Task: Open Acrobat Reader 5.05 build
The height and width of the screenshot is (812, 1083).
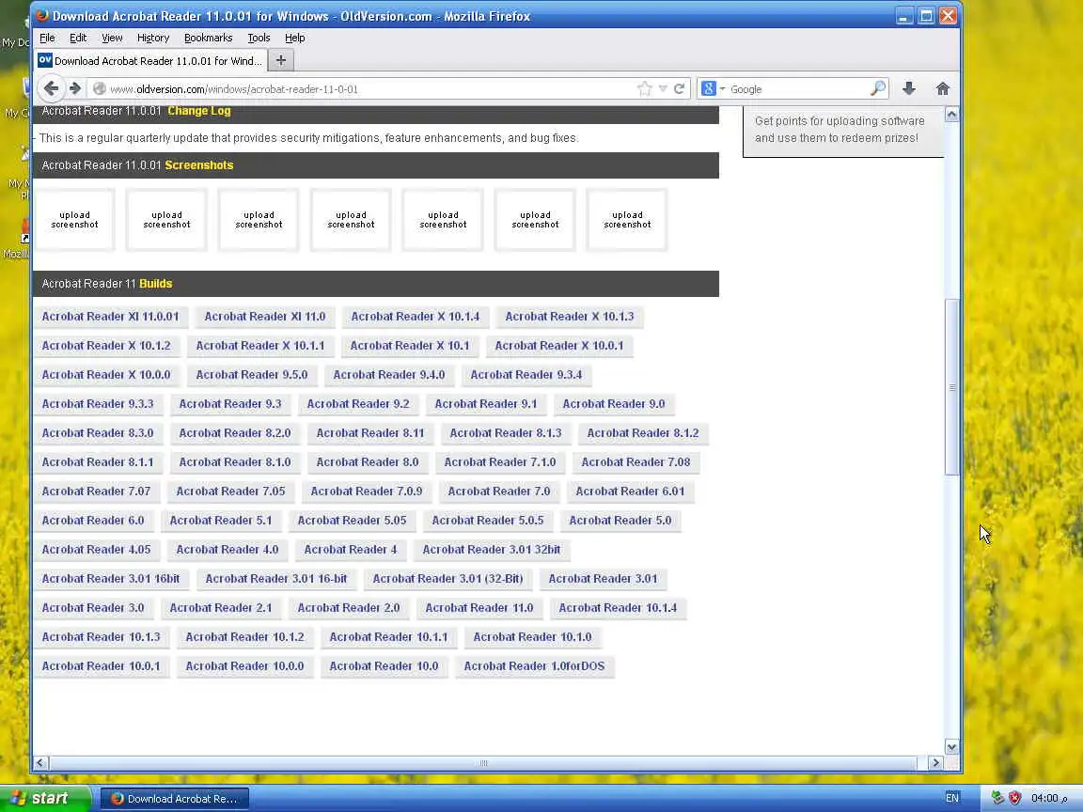Action: (353, 520)
